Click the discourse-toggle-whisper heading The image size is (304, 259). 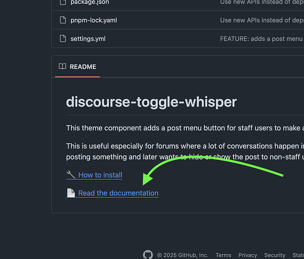[x=151, y=102]
